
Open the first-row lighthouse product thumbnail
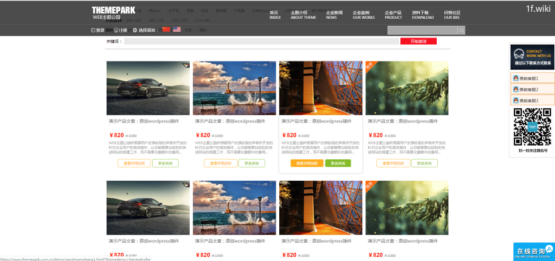coord(234,88)
